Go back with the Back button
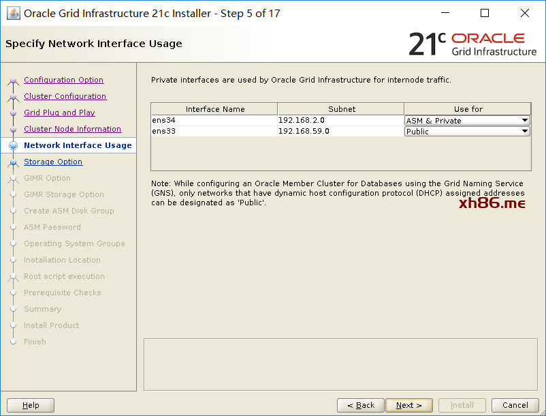 [x=360, y=405]
